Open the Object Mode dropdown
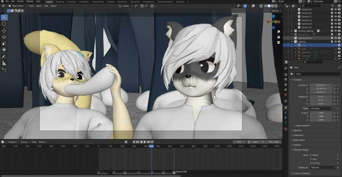Image resolution: width=342 pixels, height=177 pixels. [x=17, y=6]
